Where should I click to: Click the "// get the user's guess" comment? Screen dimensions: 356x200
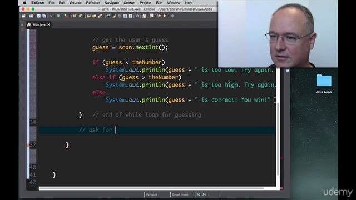[x=130, y=40]
